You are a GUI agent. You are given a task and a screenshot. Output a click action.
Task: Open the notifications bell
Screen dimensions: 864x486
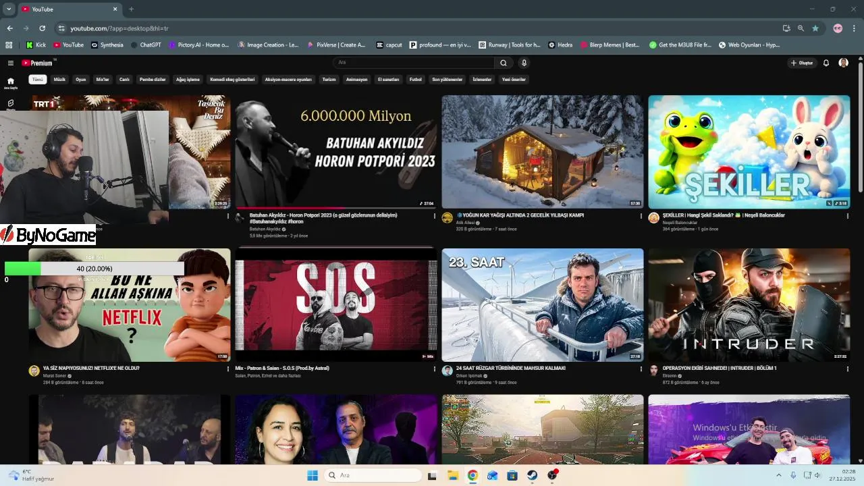point(826,63)
